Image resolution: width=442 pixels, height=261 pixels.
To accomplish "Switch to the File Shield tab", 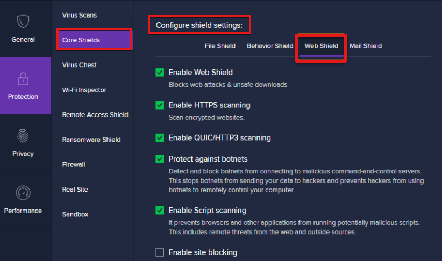I will pos(220,46).
